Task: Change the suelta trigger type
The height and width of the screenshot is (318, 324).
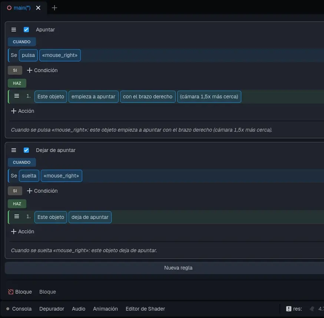Action: pos(29,176)
